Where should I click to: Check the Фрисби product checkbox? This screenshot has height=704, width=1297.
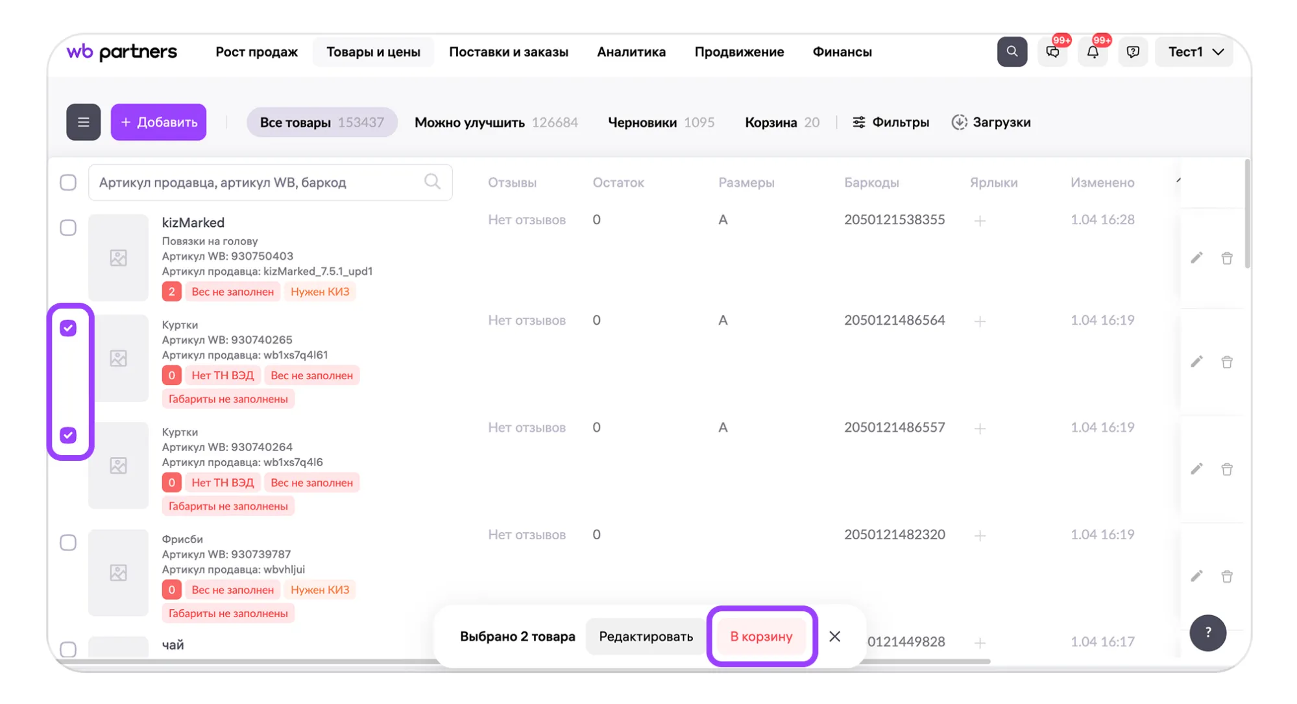click(x=68, y=543)
